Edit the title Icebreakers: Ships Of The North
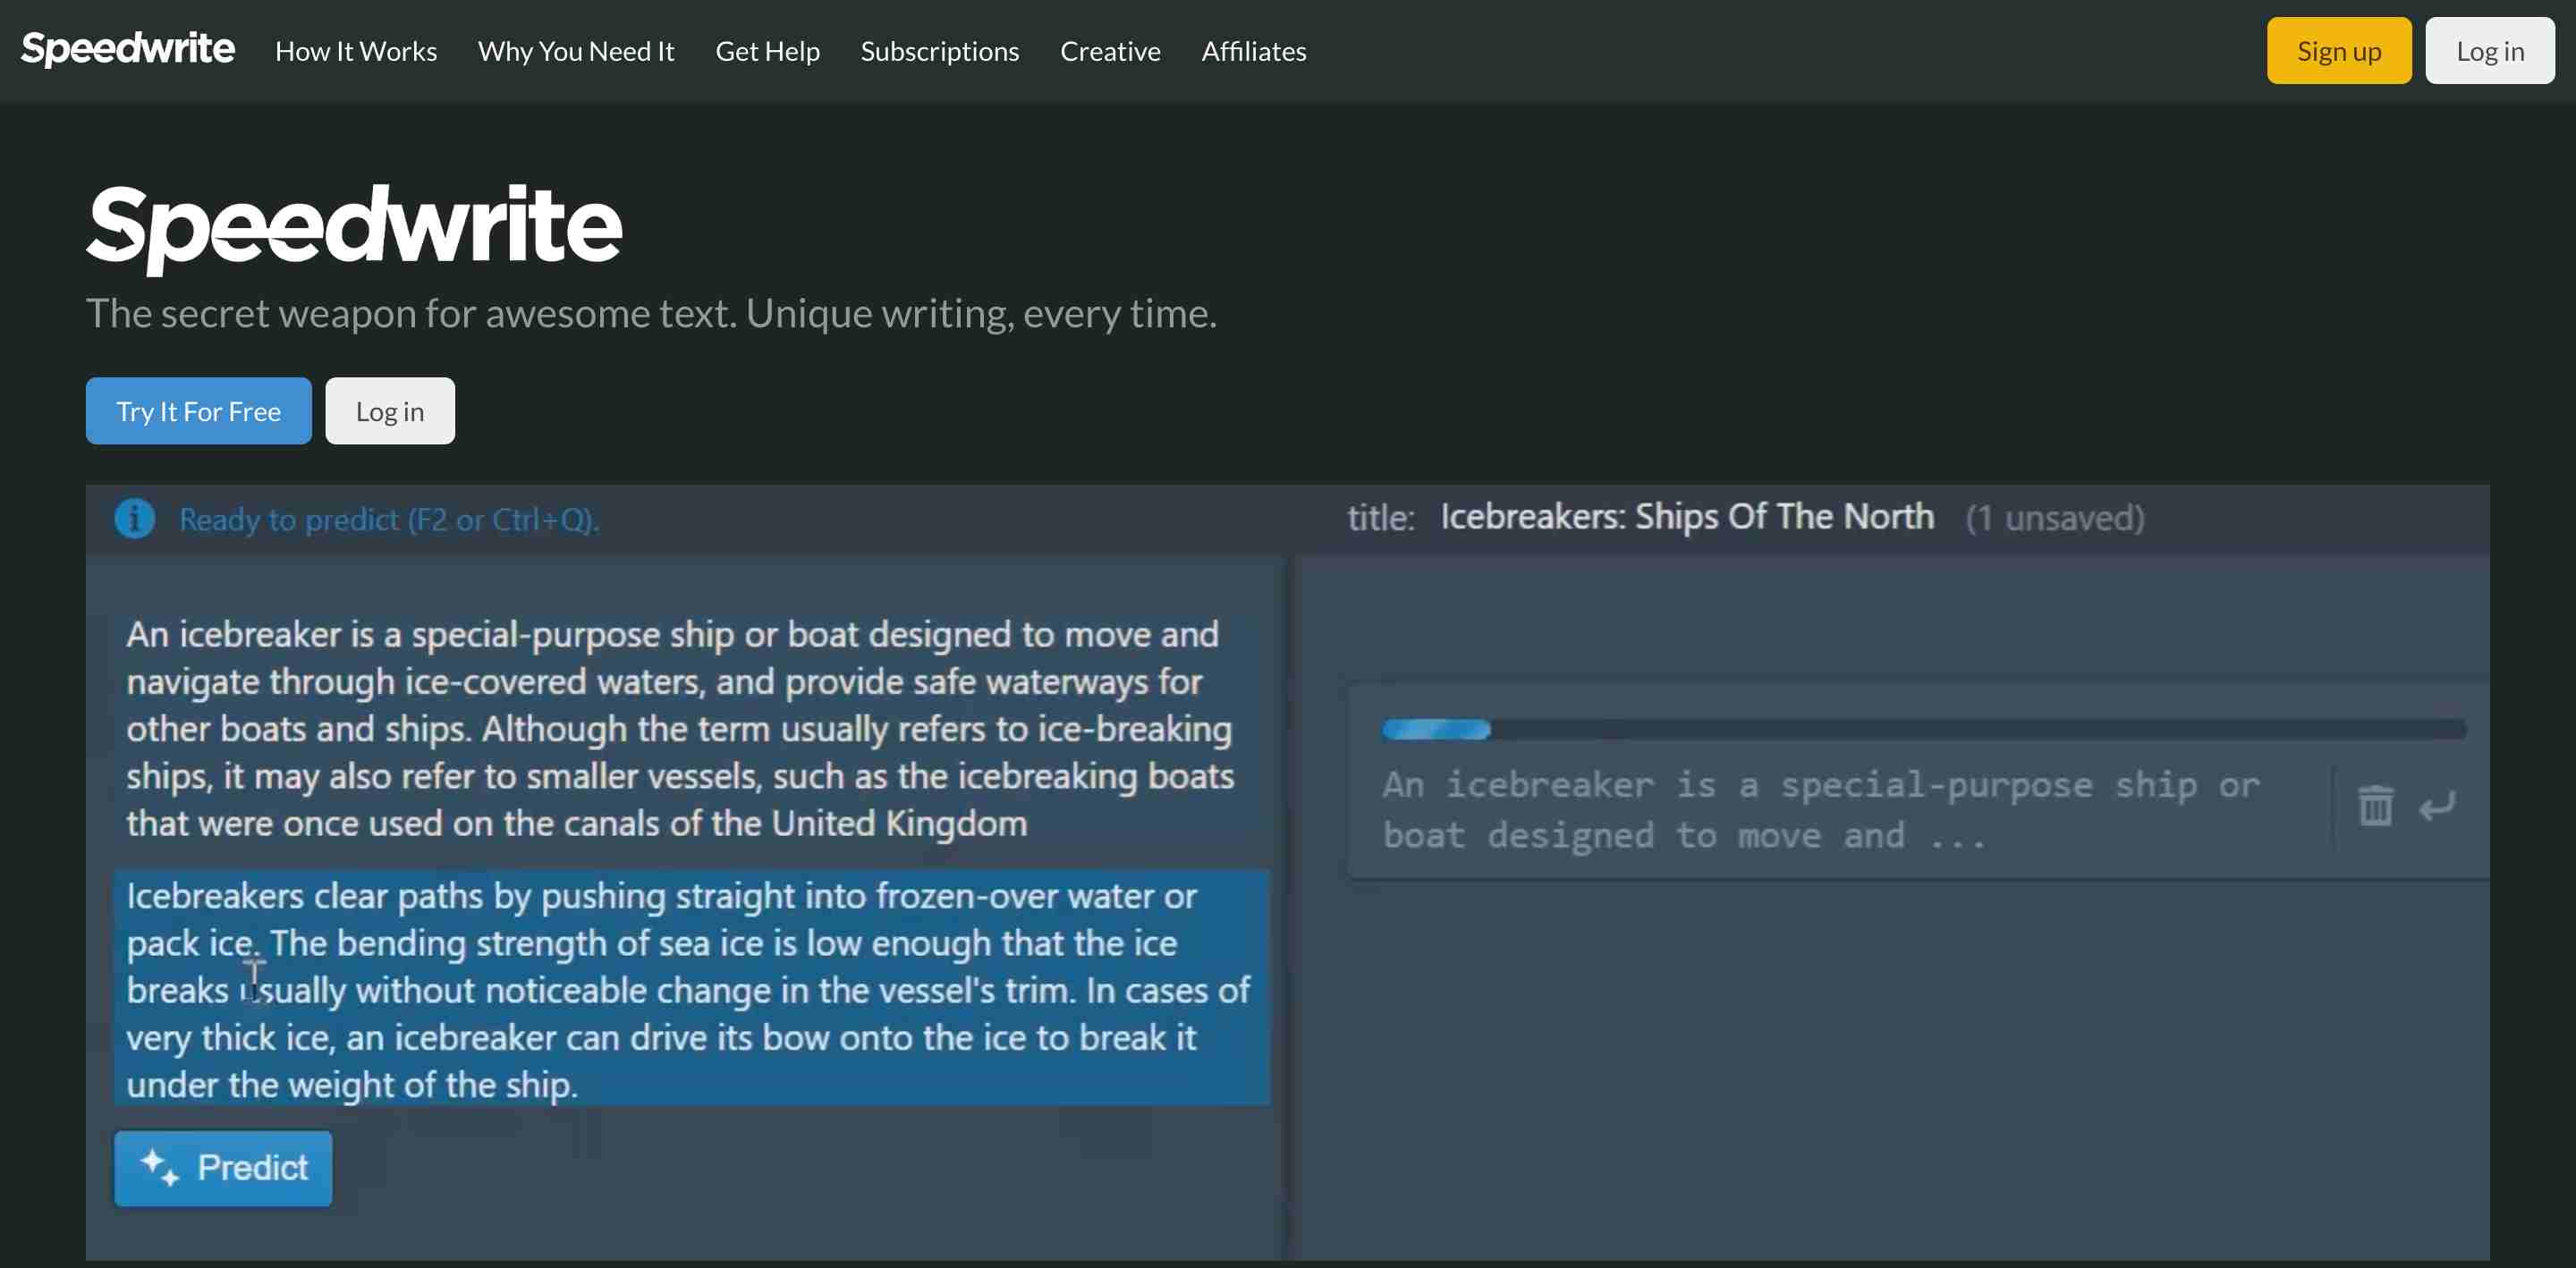Viewport: 2576px width, 1268px height. (1686, 517)
